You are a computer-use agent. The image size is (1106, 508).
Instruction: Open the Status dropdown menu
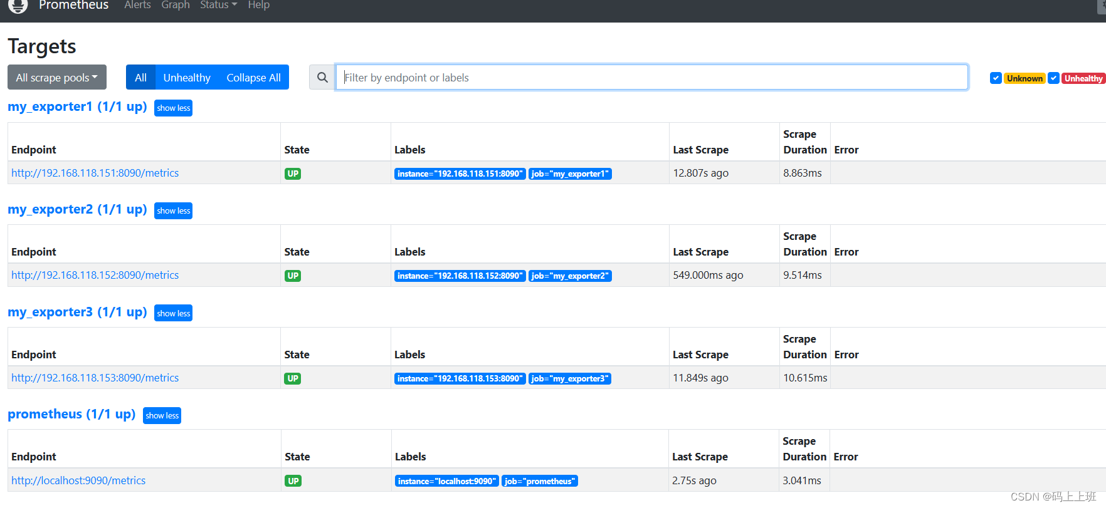click(x=218, y=5)
